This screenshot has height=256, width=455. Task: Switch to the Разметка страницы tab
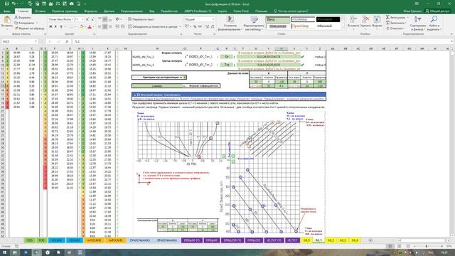coord(65,11)
